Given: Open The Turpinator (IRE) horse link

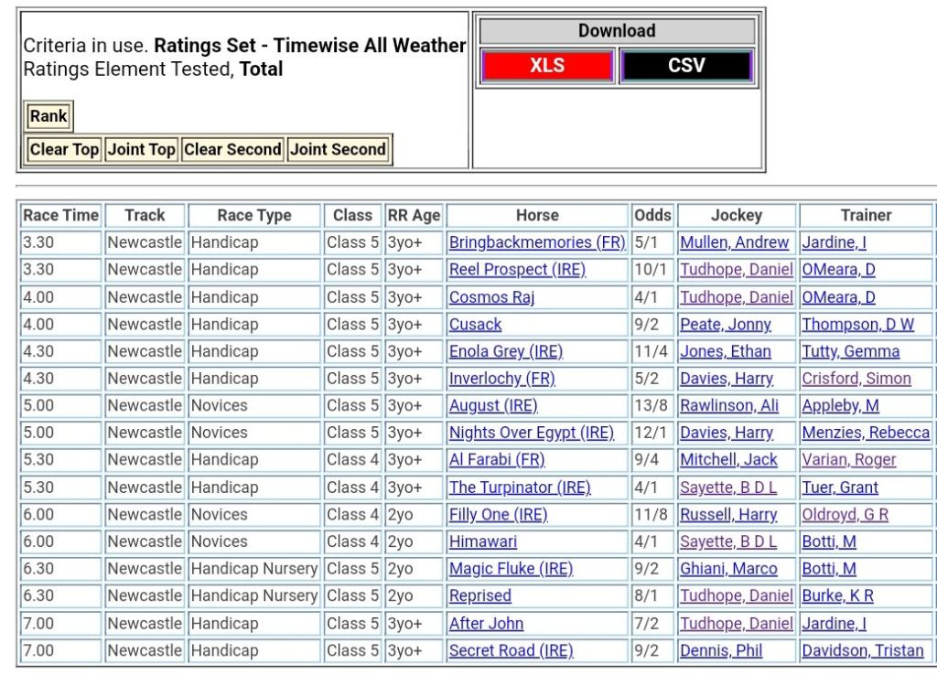Looking at the screenshot, I should click(x=520, y=487).
